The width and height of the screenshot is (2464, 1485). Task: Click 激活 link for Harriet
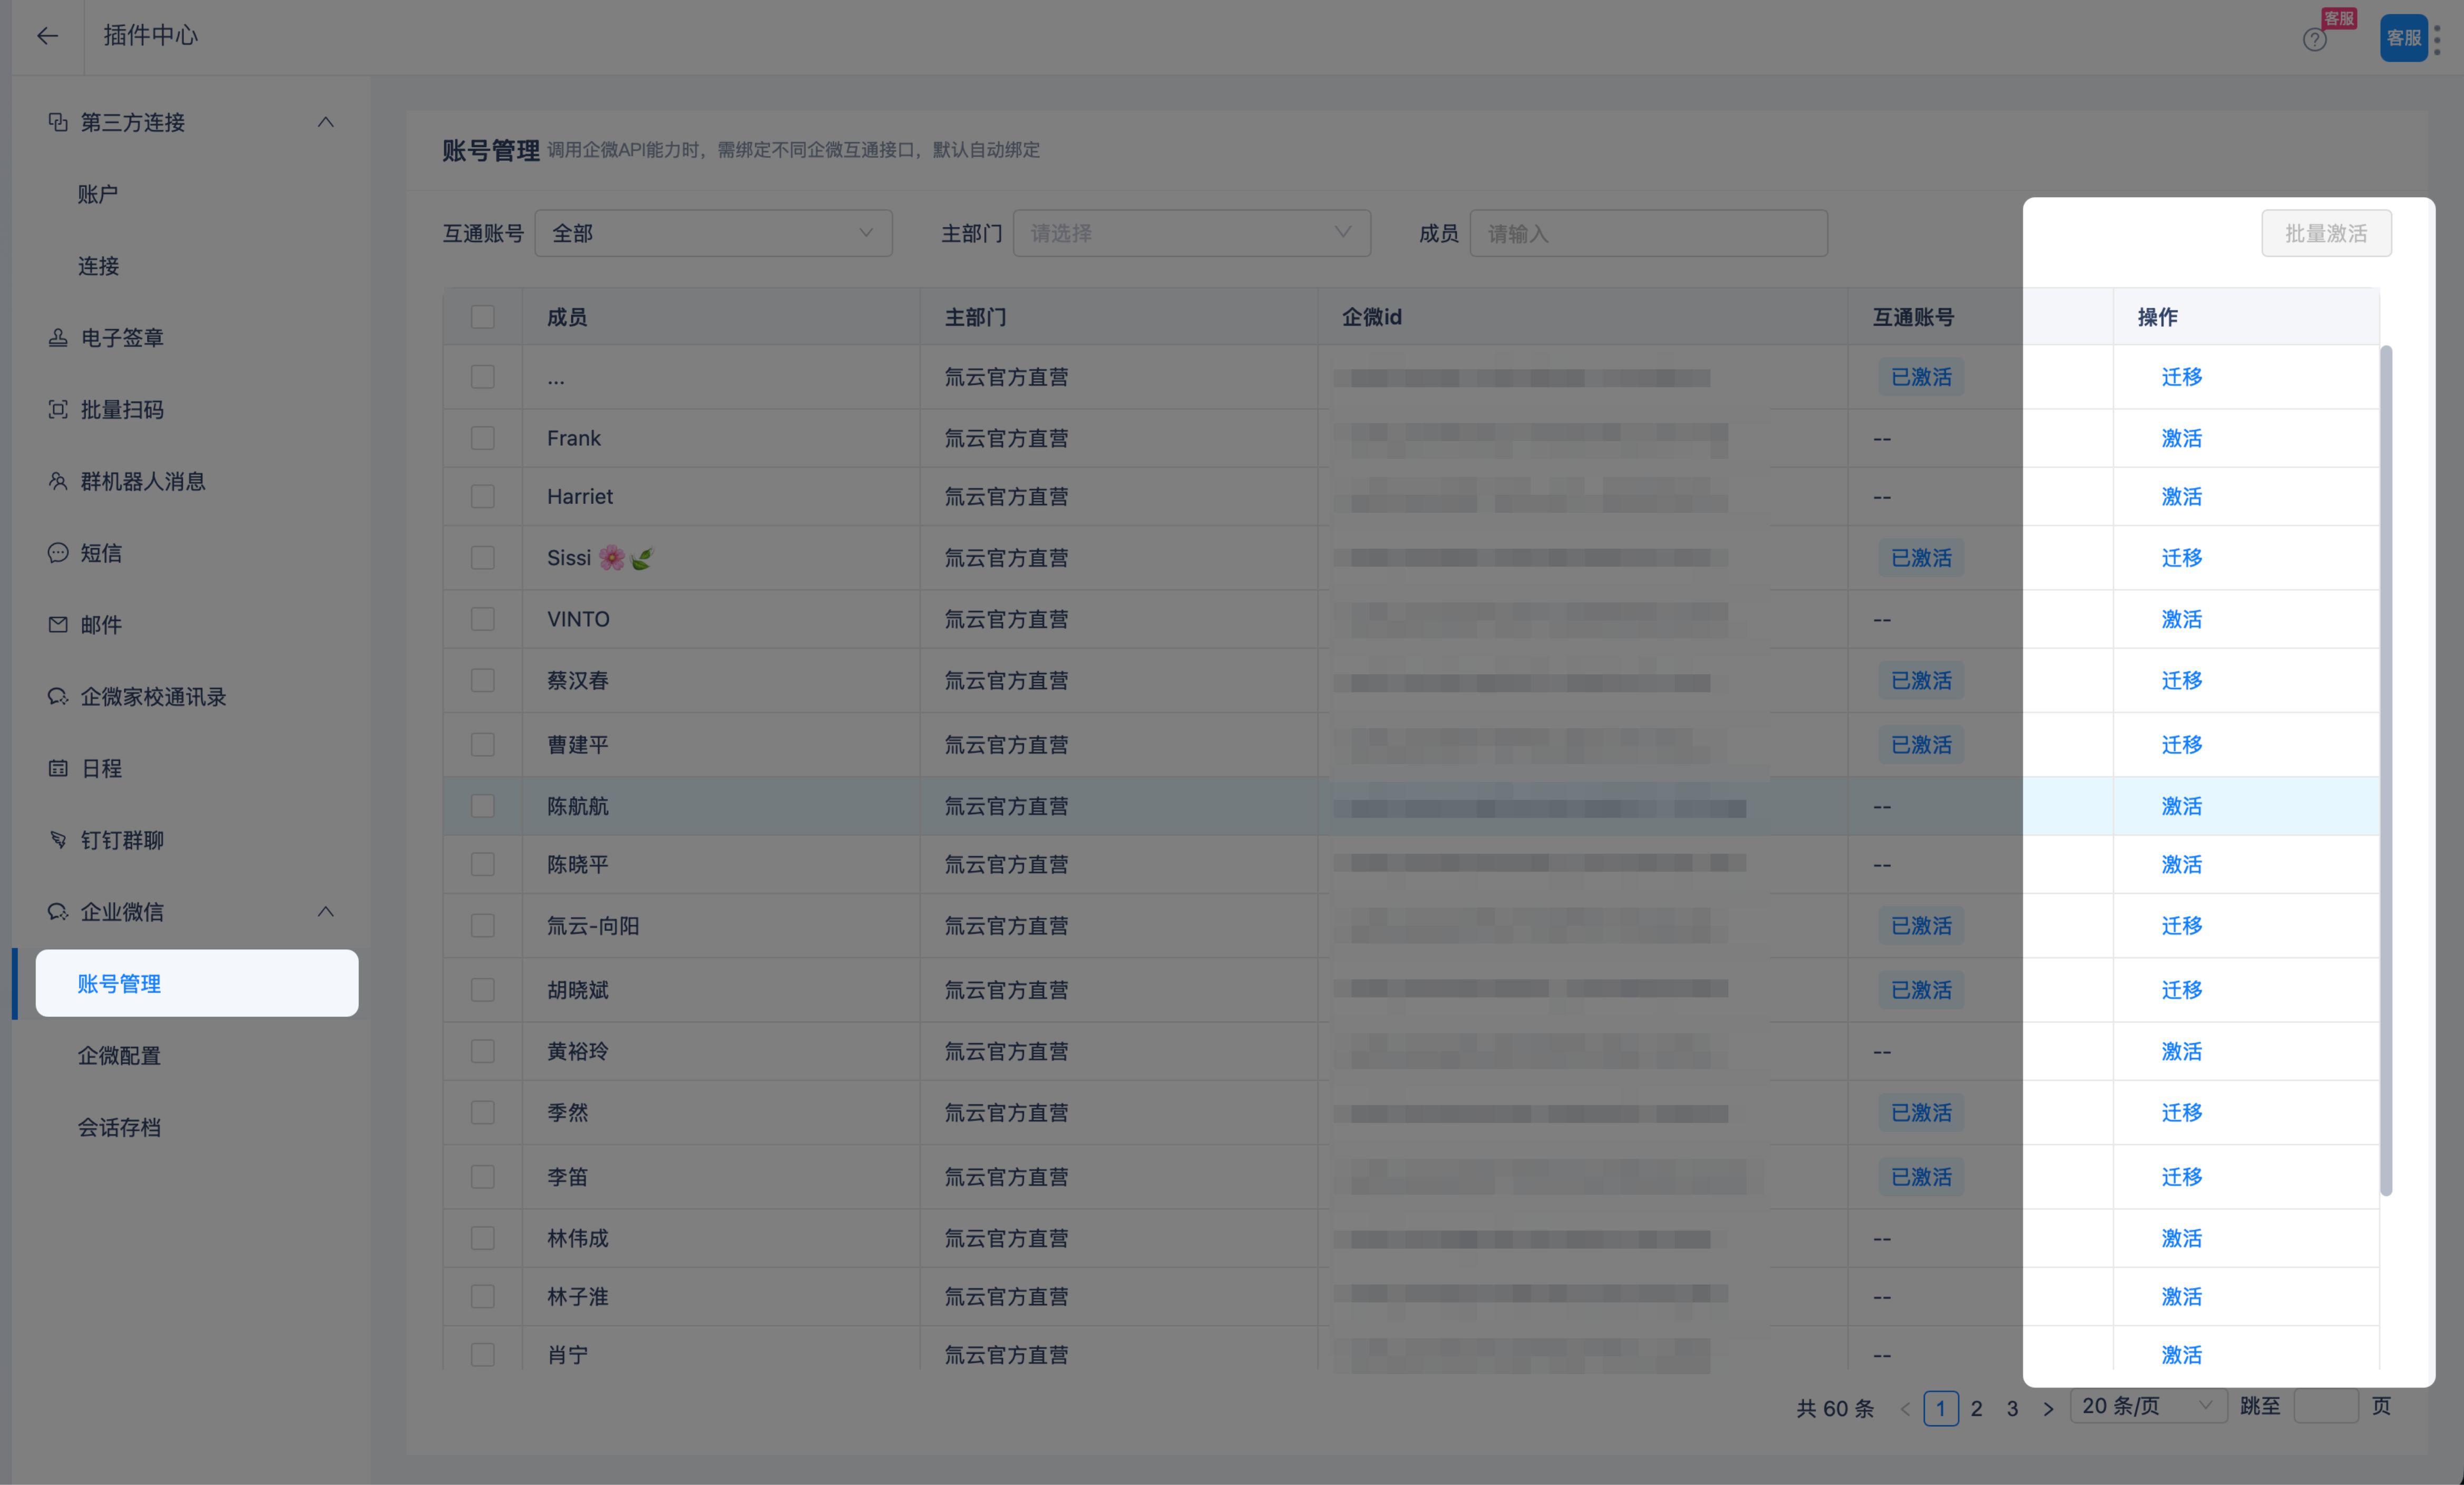(2181, 497)
